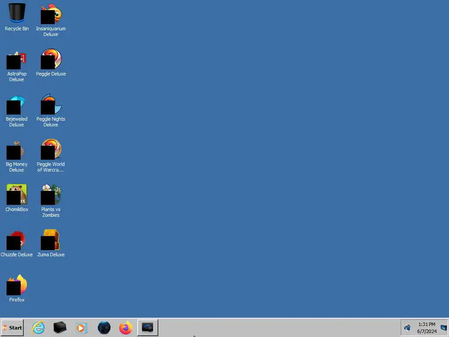Open the Start menu
Screen dimensions: 449x337
coord(12,327)
